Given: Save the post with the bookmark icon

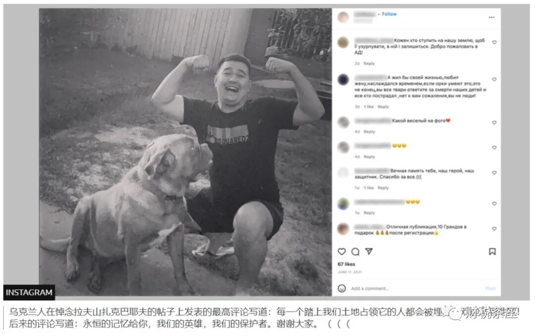Looking at the screenshot, I should (492, 252).
